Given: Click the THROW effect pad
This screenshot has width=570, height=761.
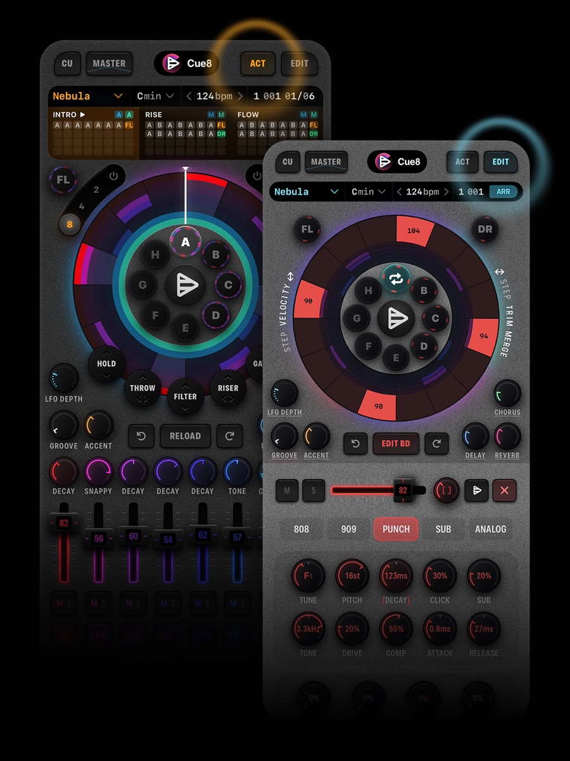Looking at the screenshot, I should [x=142, y=388].
